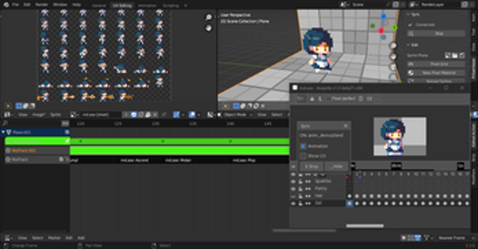Open the File menu
This screenshot has width=478, height=249.
pyautogui.click(x=16, y=5)
